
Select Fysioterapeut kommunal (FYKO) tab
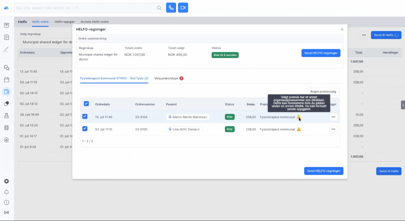click(x=114, y=78)
